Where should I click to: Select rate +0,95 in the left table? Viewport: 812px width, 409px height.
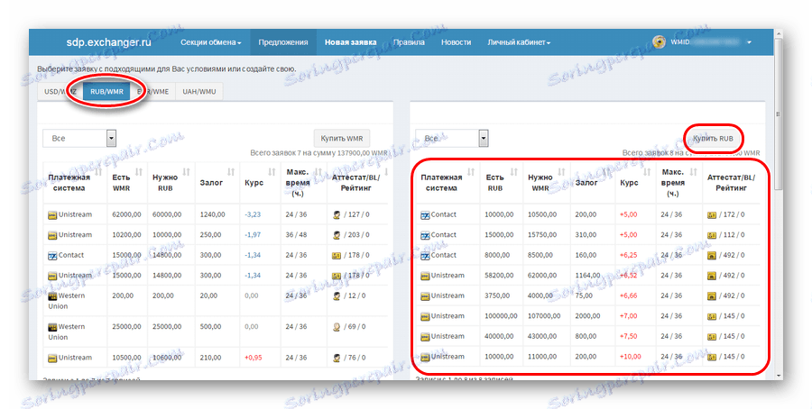click(254, 358)
